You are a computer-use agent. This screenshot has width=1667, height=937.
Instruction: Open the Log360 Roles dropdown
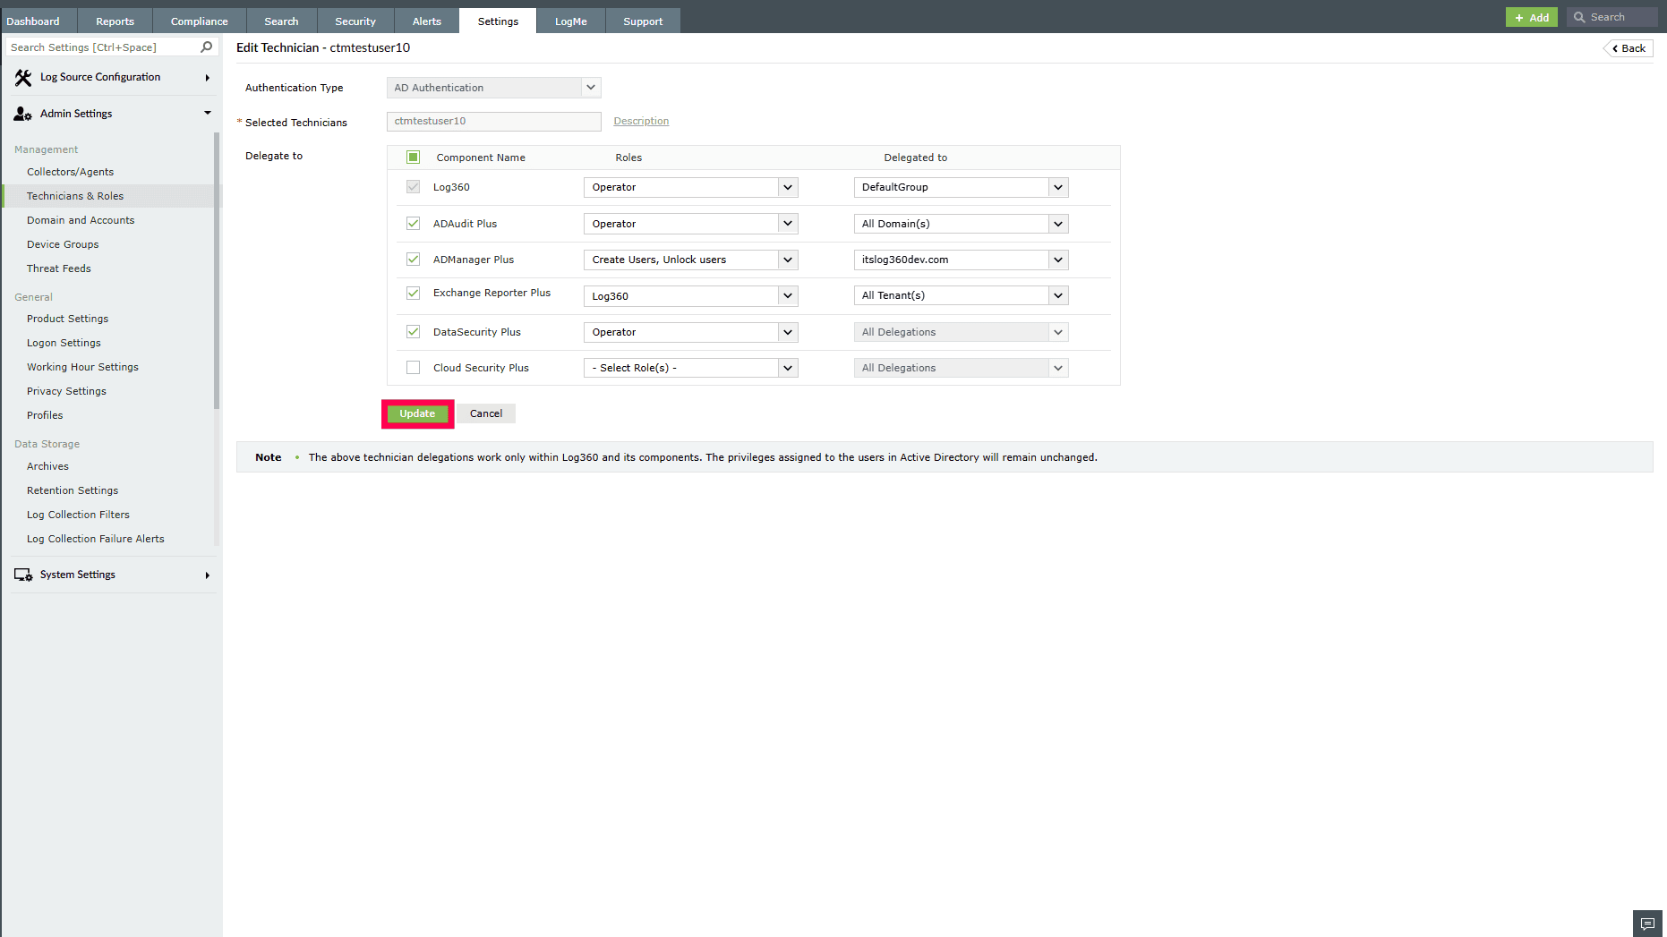(x=690, y=187)
